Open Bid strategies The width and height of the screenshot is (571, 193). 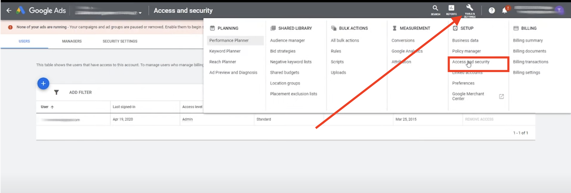point(283,51)
